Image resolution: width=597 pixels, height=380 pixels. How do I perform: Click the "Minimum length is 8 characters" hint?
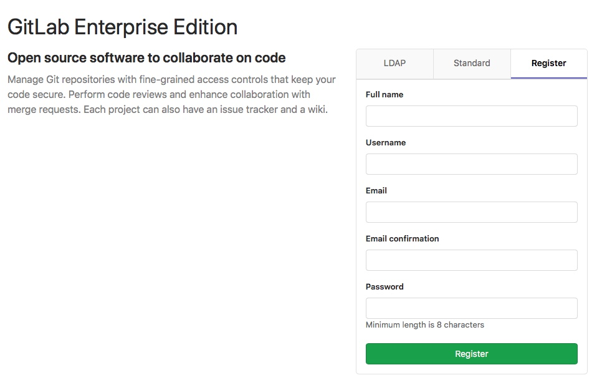pyautogui.click(x=424, y=325)
